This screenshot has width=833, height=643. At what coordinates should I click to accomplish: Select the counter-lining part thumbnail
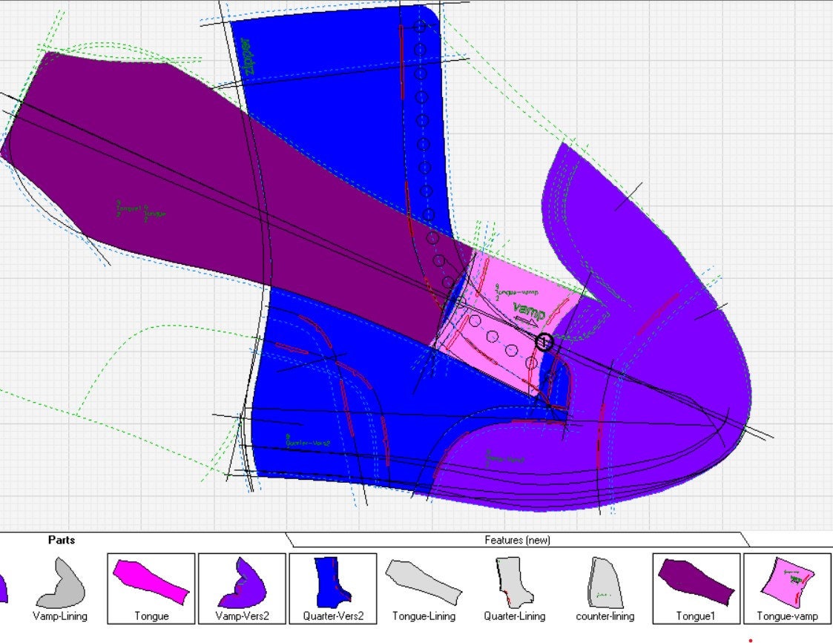pos(605,588)
